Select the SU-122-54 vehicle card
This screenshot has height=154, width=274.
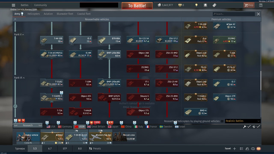point(138,40)
